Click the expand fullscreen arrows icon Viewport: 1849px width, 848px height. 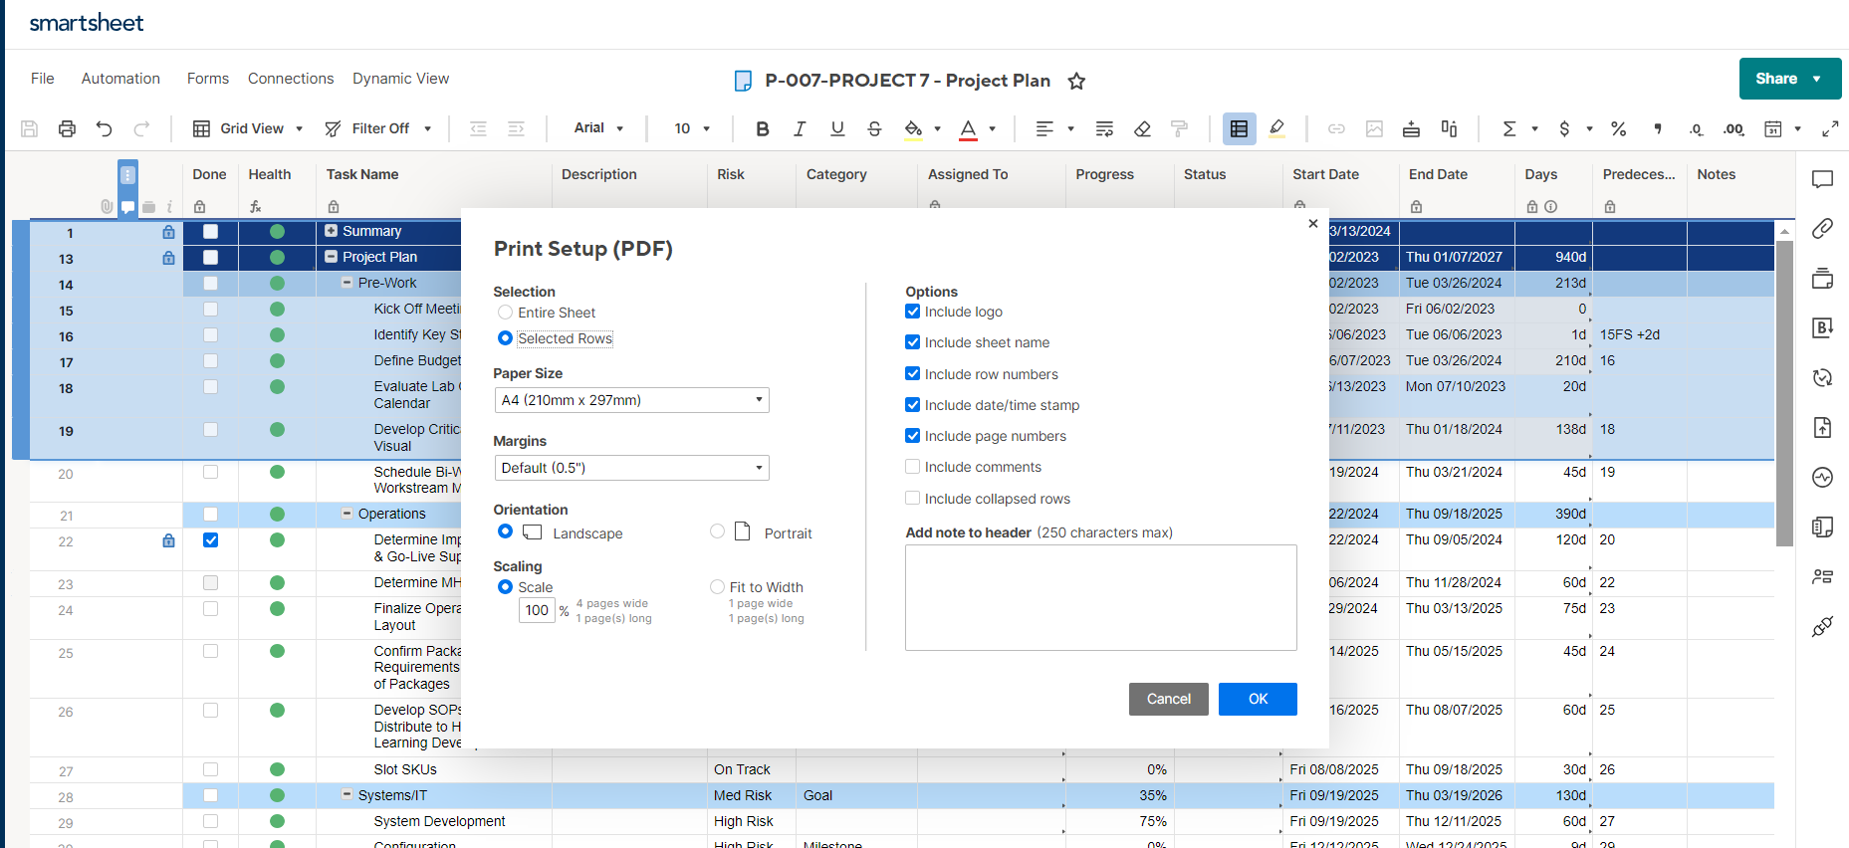[1830, 128]
